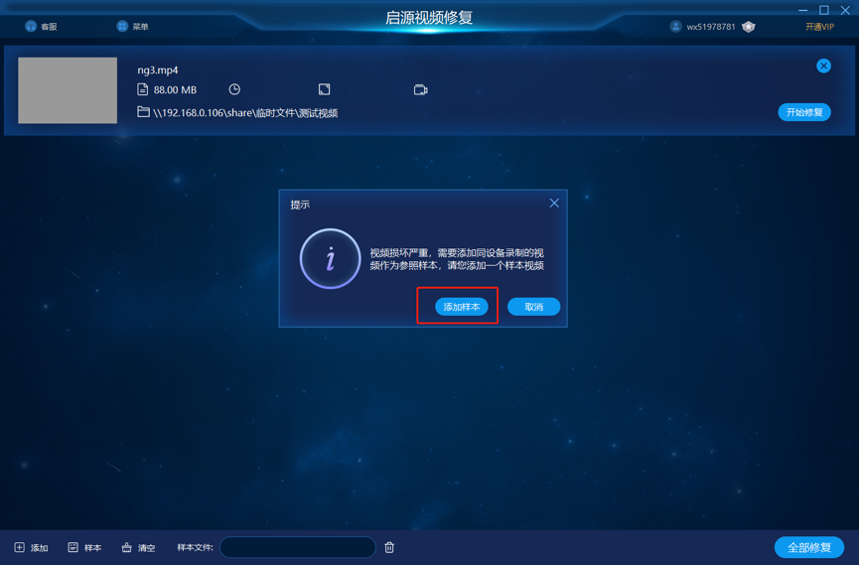
Task: Select the ng3.mp4 gray thumbnail
Action: click(68, 90)
